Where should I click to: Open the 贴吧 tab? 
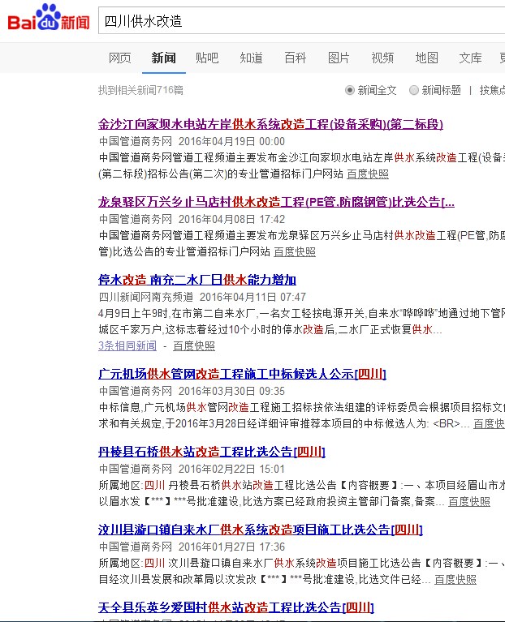tap(207, 58)
